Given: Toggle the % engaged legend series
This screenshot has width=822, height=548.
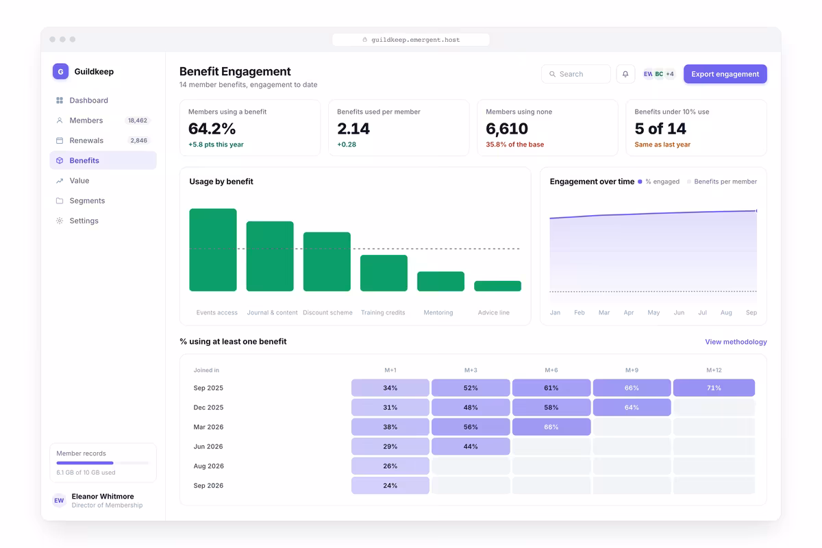Looking at the screenshot, I should coord(659,182).
